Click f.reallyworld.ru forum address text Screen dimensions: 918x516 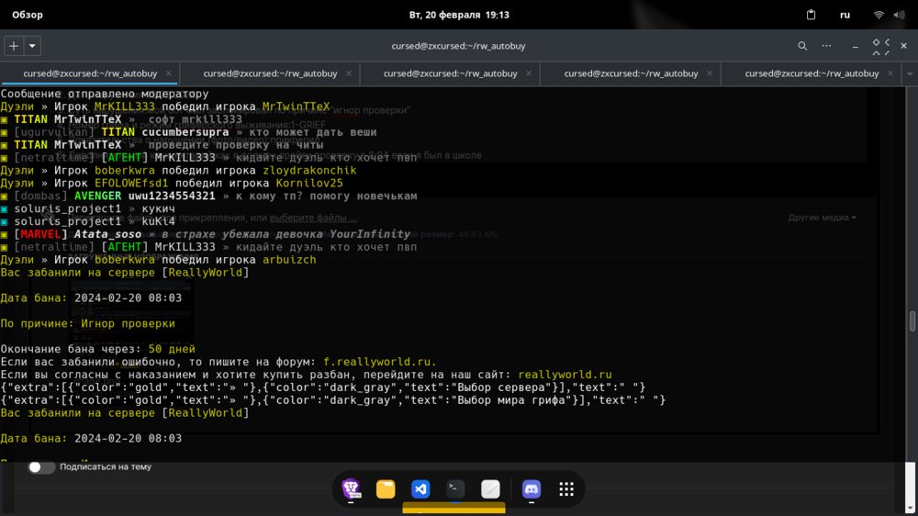coord(380,362)
